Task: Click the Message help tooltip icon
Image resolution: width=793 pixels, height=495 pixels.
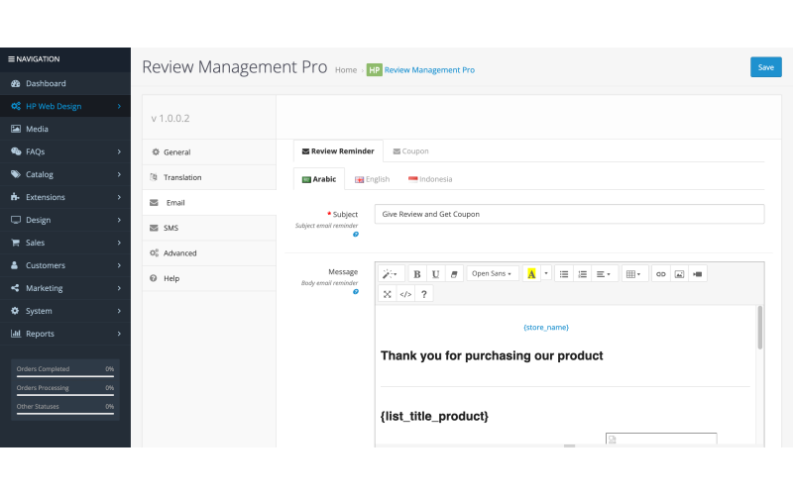Action: pyautogui.click(x=356, y=292)
